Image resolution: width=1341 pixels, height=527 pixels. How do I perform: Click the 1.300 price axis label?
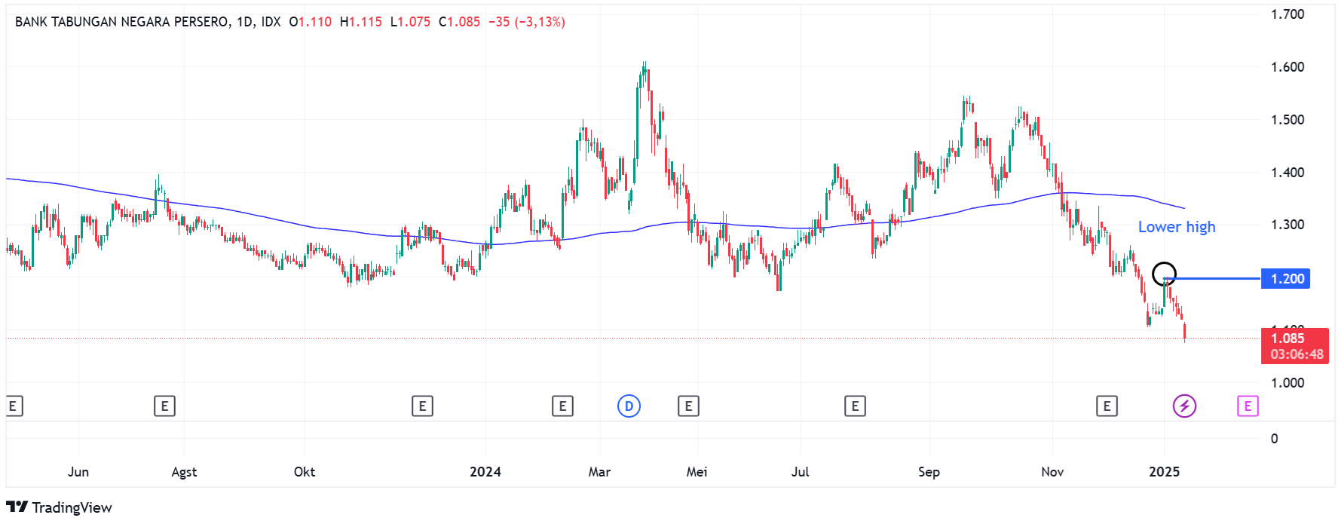(x=1287, y=225)
